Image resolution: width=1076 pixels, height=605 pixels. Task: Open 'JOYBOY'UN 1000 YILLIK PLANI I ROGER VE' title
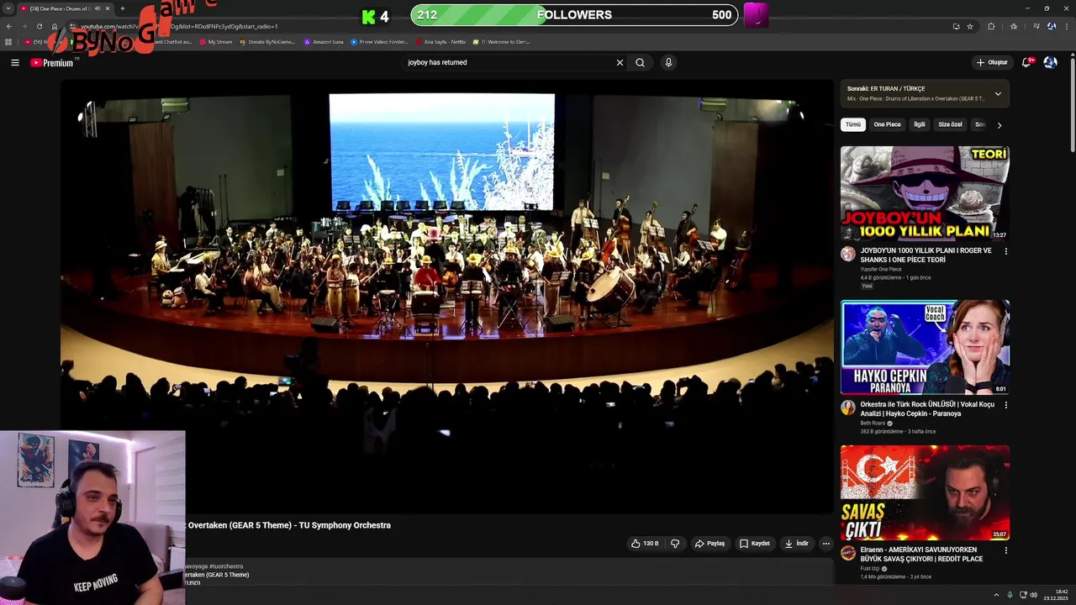coord(926,255)
